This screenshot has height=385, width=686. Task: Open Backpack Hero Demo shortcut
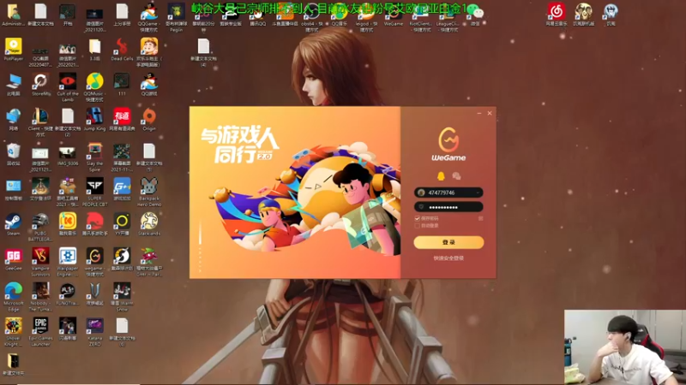pyautogui.click(x=148, y=192)
